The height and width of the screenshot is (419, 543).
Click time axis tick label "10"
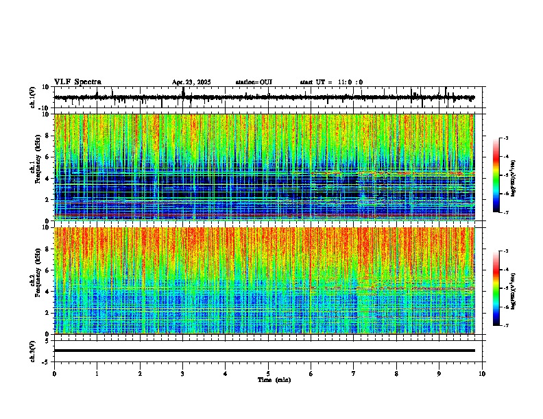point(482,374)
